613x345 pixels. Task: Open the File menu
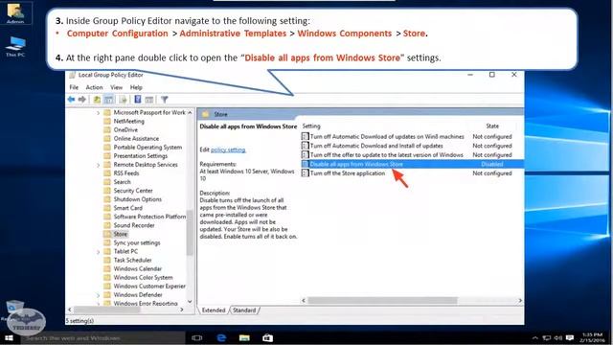tap(74, 87)
